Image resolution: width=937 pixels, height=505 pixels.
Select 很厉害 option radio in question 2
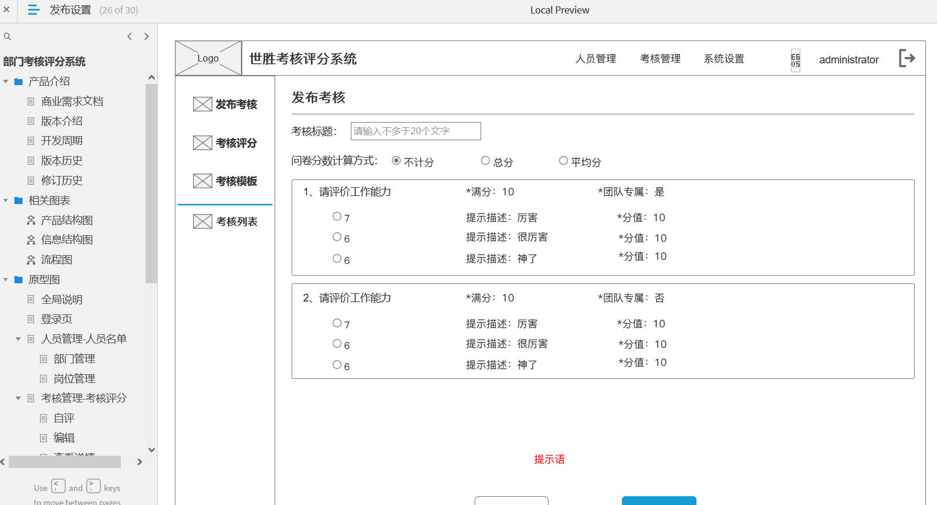click(x=337, y=344)
